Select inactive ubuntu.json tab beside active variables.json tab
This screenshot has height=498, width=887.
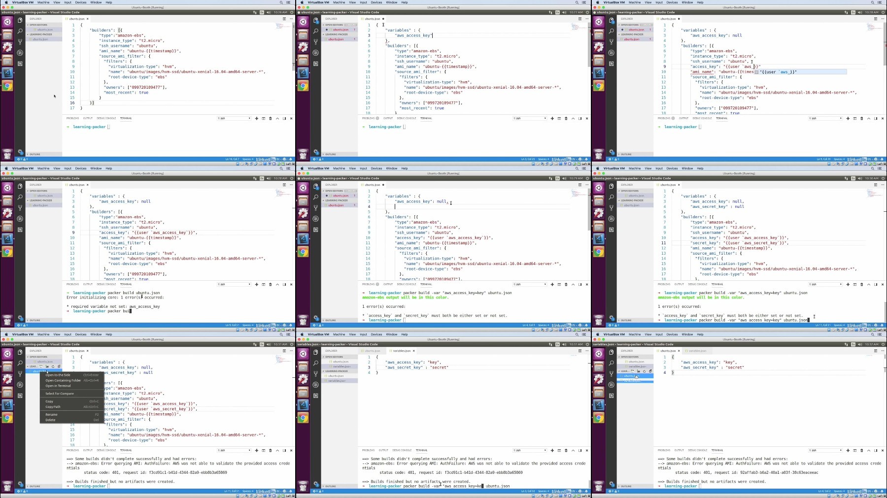tap(372, 351)
